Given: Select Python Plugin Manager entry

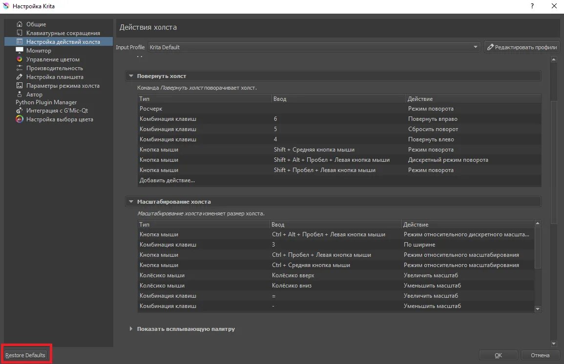Looking at the screenshot, I should pos(46,102).
